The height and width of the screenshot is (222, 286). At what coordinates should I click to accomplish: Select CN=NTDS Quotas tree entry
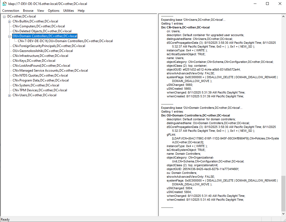[40, 75]
